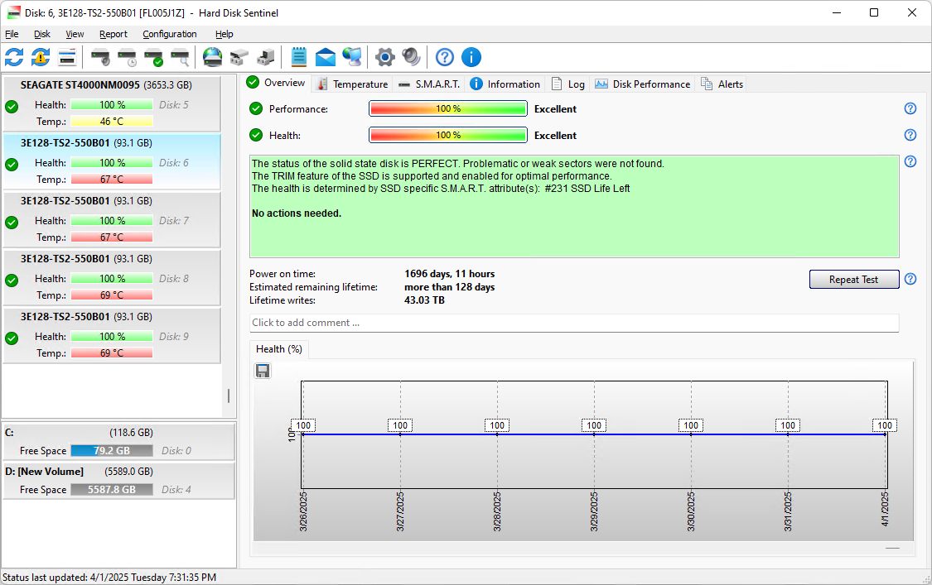Switch to the Temperature tab
This screenshot has height=585, width=932.
(x=352, y=84)
